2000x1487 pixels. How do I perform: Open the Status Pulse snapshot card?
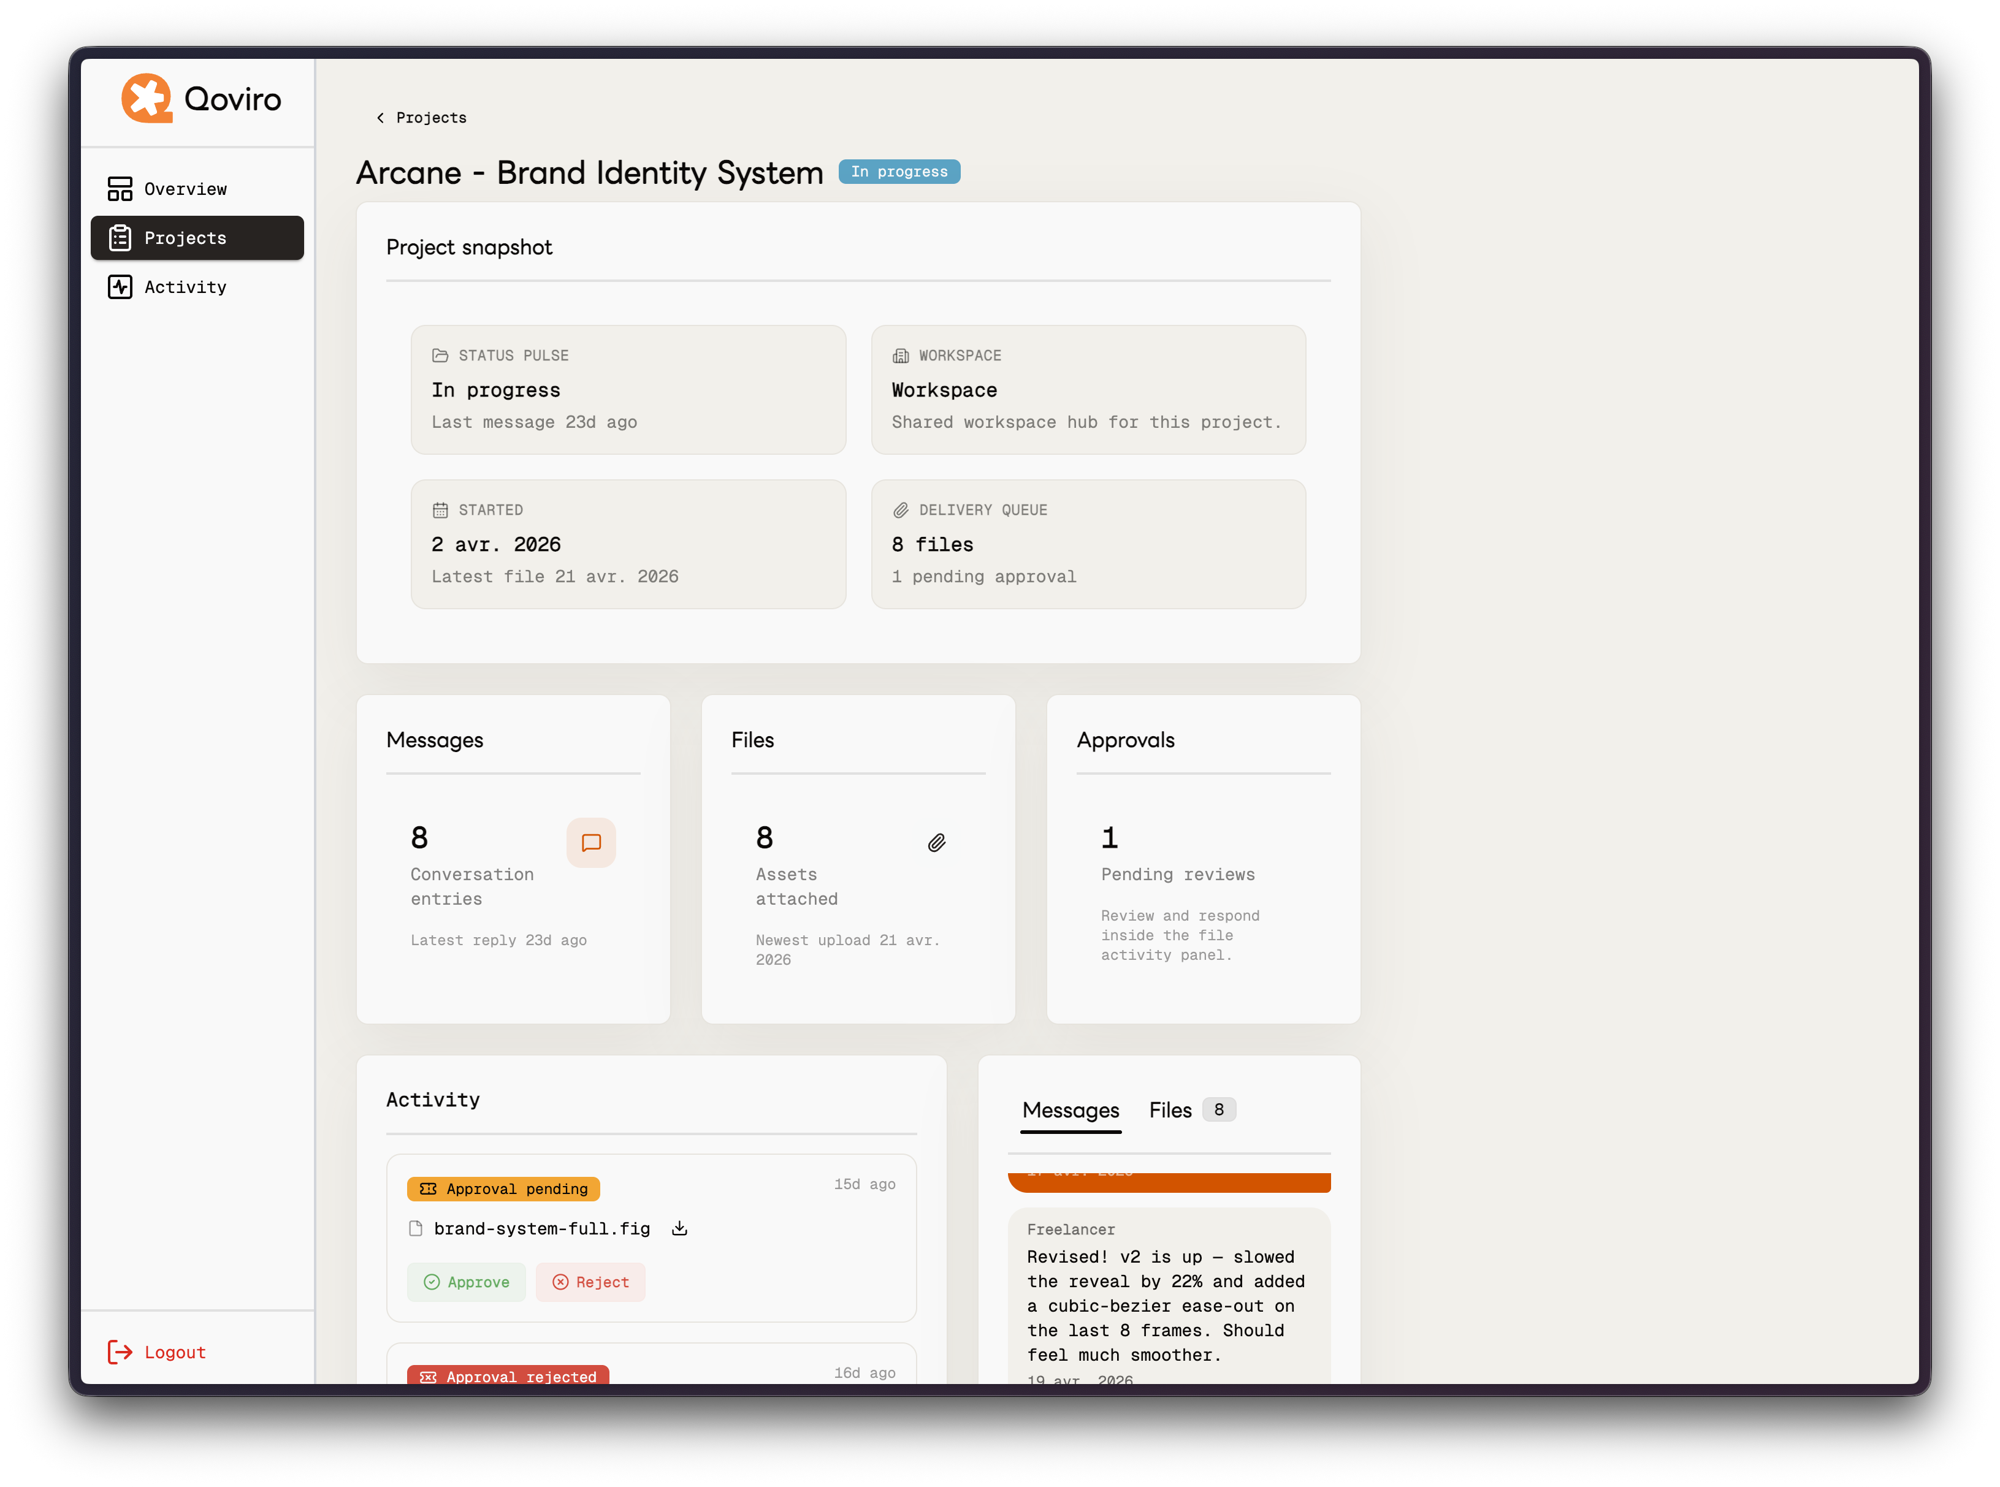click(x=628, y=390)
